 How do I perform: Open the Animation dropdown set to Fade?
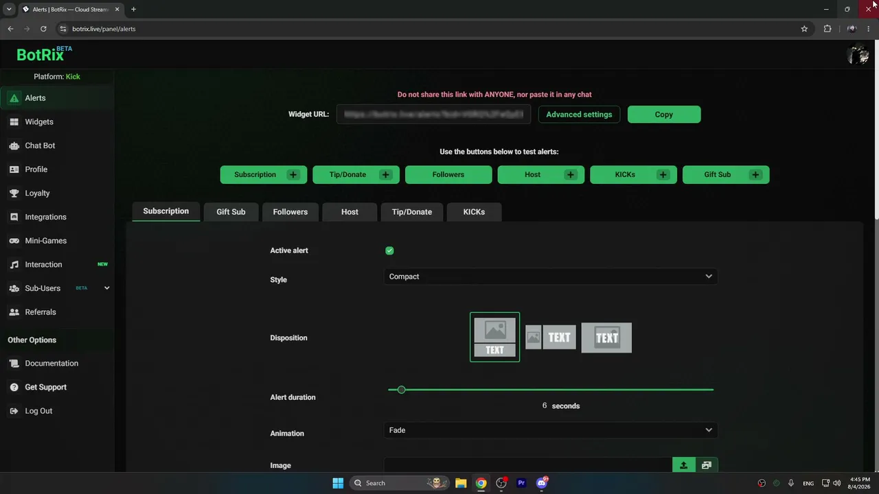(551, 430)
